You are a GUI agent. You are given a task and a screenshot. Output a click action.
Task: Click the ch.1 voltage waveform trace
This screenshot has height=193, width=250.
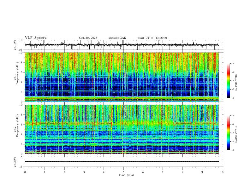[122, 45]
